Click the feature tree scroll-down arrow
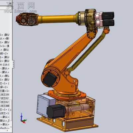This screenshot has height=133, width=133. tap(11, 127)
